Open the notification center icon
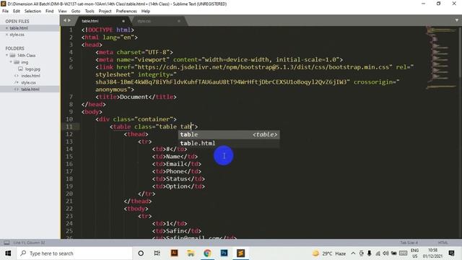Screen dimensions: 462x260 coord(451,253)
